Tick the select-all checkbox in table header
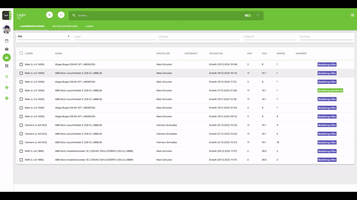Viewport: 357px width, 200px height. [x=21, y=53]
